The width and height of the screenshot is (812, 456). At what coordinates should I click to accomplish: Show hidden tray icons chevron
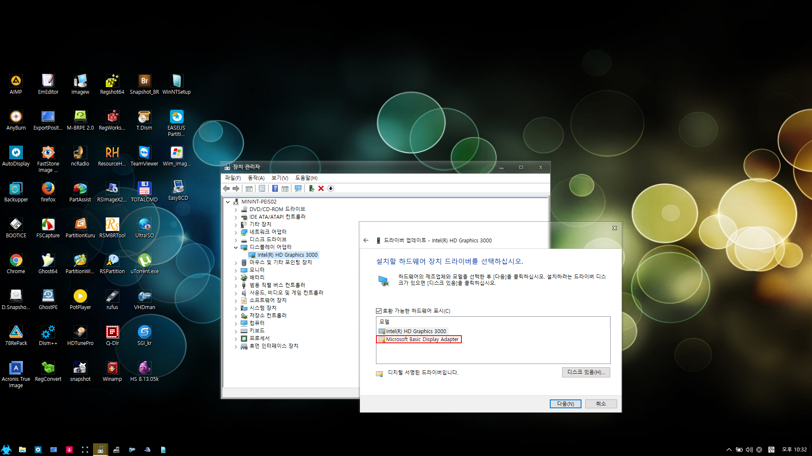[729, 450]
